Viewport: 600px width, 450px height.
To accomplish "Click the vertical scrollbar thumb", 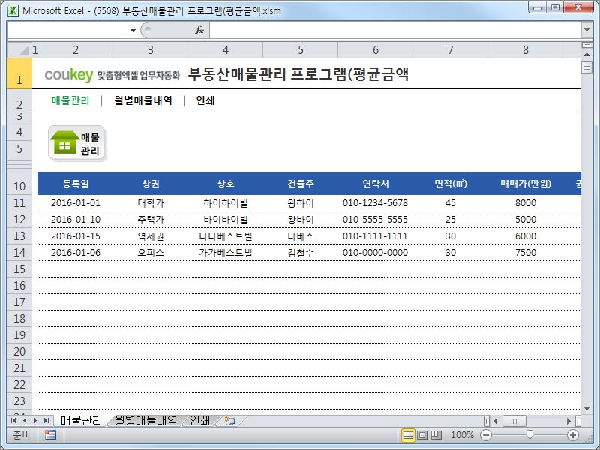I will tap(587, 67).
